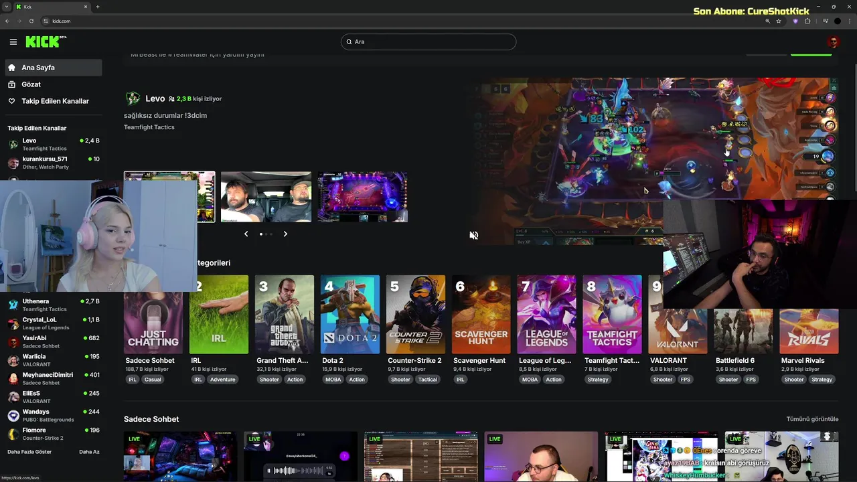Open the hamburger sidebar menu
The width and height of the screenshot is (857, 482).
[13, 42]
